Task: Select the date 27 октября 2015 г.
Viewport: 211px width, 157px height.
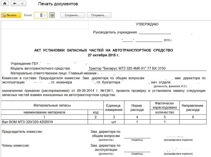Action: pos(103,55)
